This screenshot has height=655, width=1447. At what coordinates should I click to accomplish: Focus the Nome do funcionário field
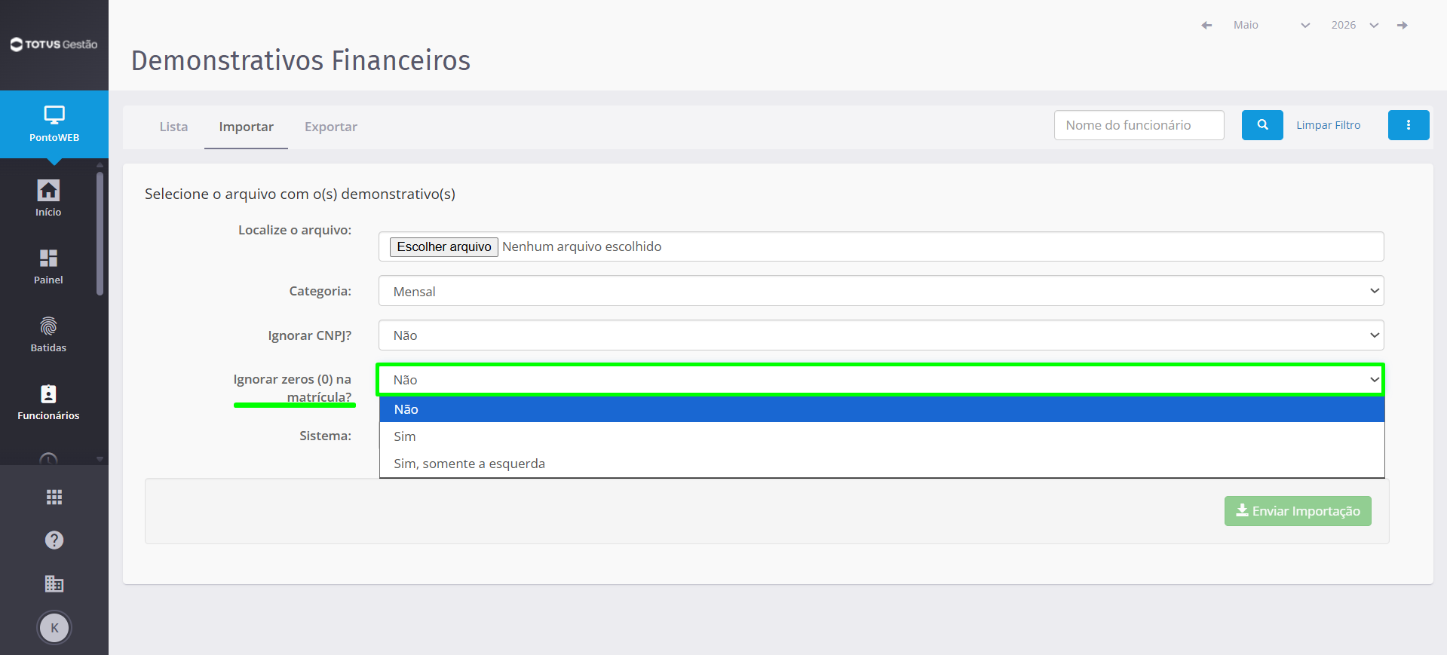[1139, 125]
